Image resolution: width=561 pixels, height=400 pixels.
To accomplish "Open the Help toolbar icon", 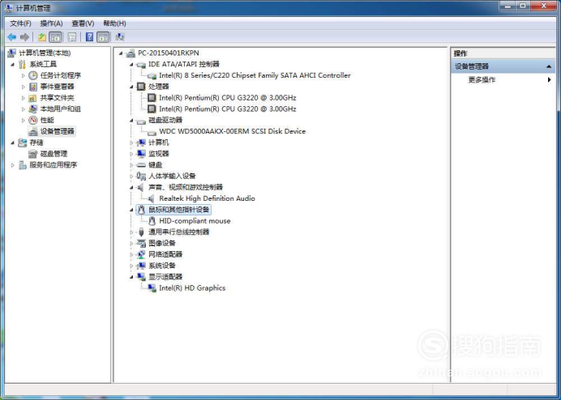I will click(x=89, y=36).
